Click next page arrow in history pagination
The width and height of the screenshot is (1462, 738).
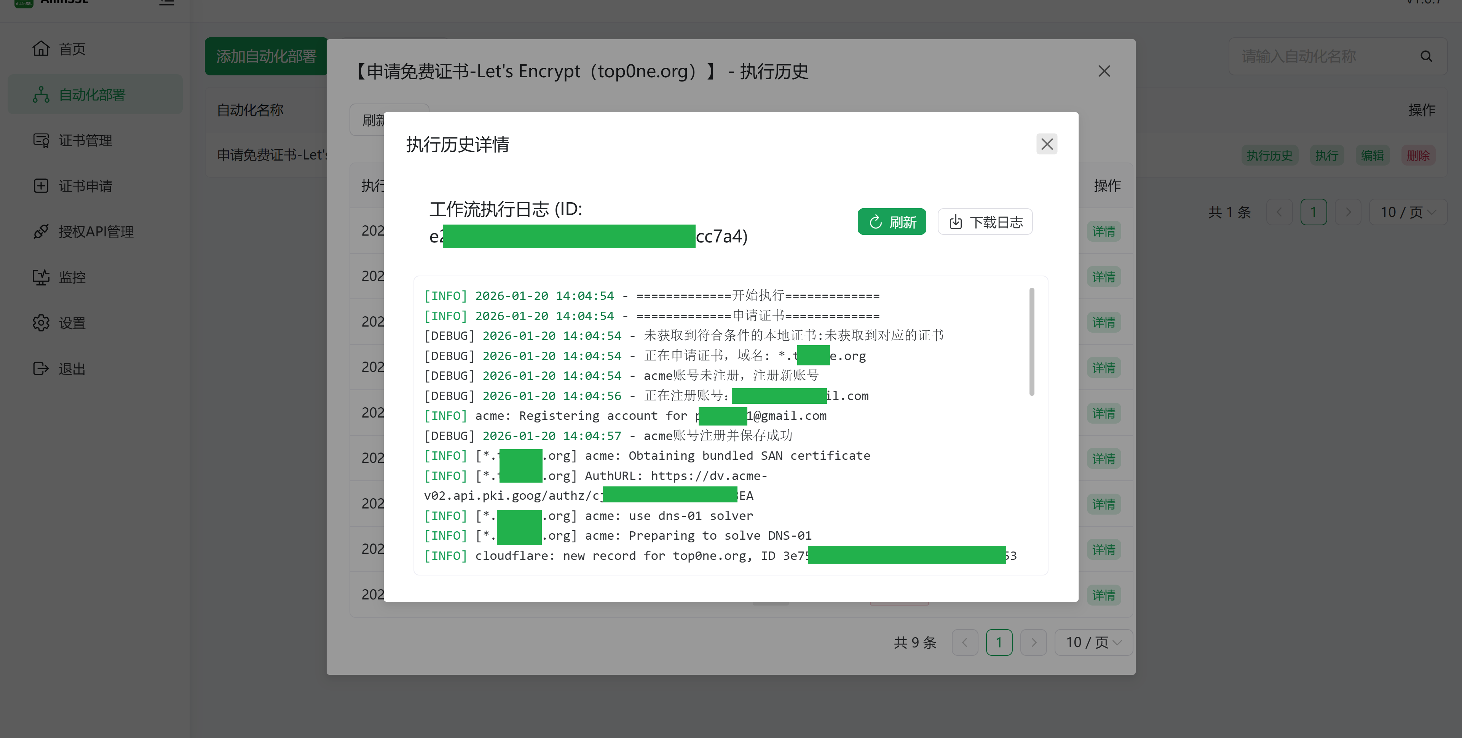click(x=1034, y=643)
